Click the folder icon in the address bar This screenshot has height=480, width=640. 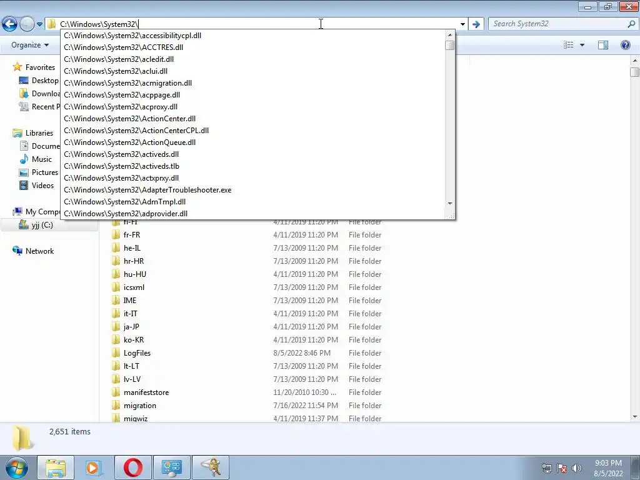[x=51, y=24]
